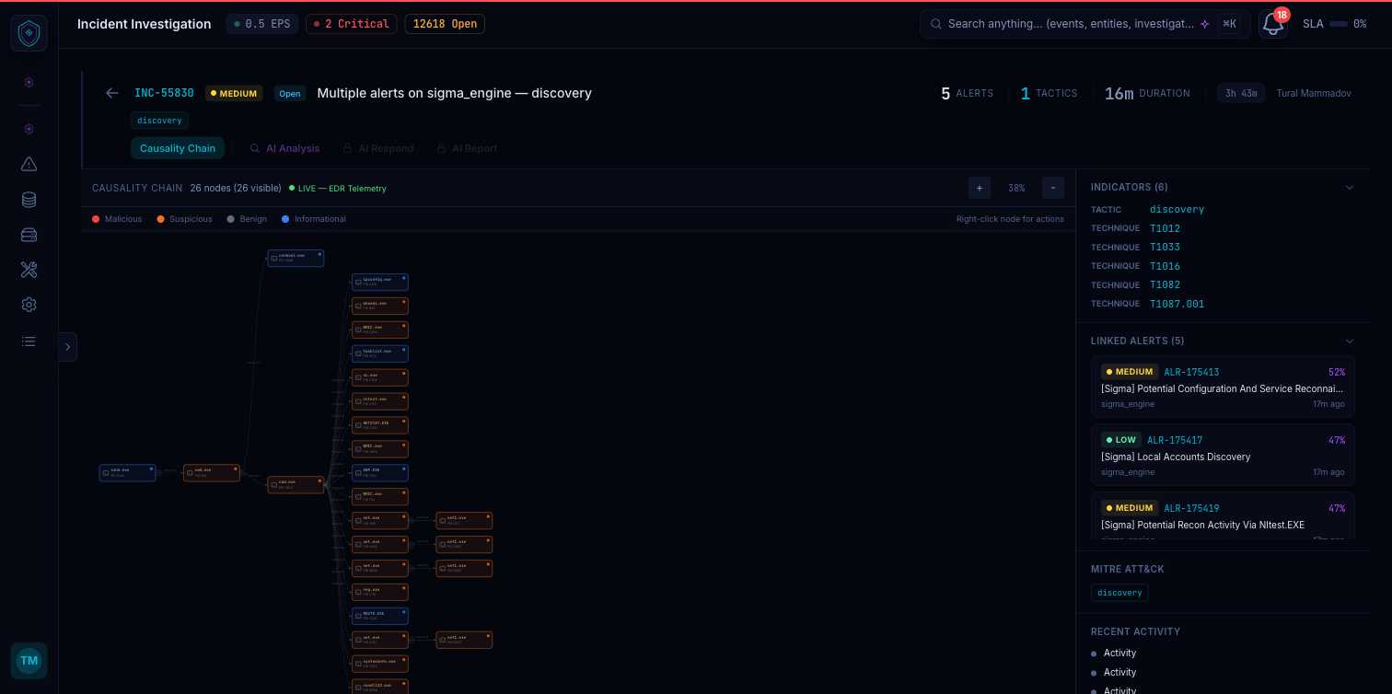This screenshot has height=694, width=1392.
Task: Switch to the Causality Chain tab
Action: click(x=178, y=148)
